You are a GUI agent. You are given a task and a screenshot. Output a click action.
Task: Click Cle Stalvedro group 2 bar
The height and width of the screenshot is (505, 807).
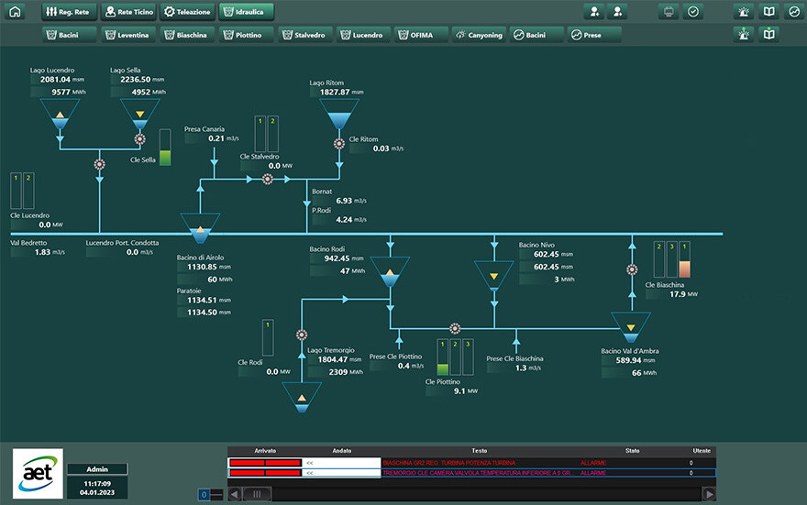click(x=272, y=134)
